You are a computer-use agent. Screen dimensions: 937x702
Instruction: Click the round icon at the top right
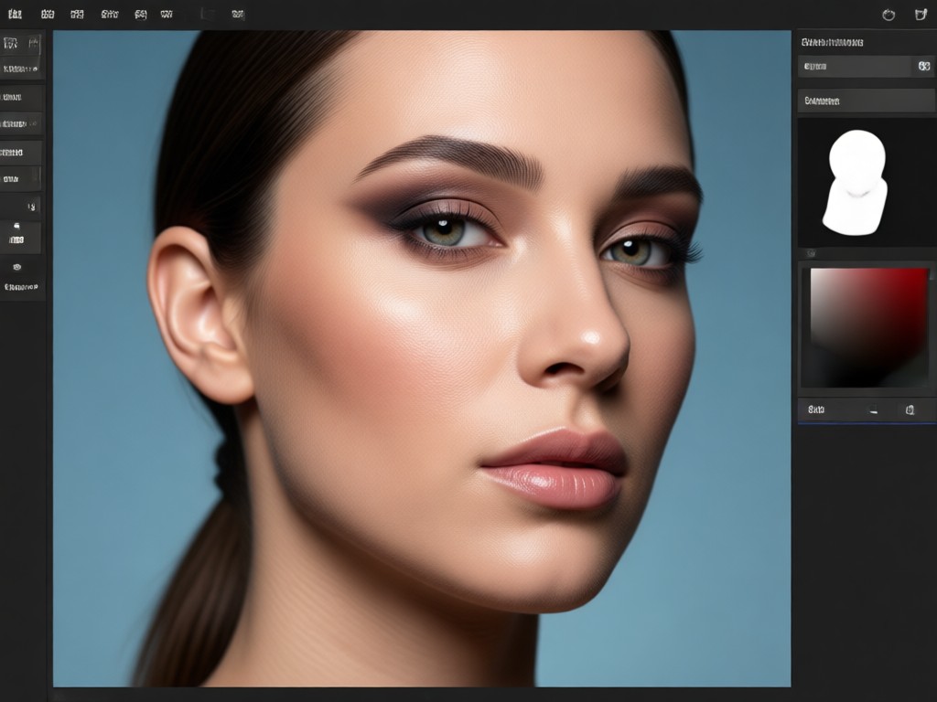889,15
